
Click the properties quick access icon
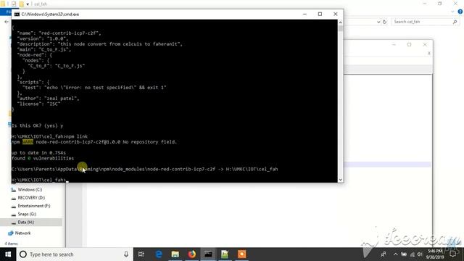click(x=14, y=4)
